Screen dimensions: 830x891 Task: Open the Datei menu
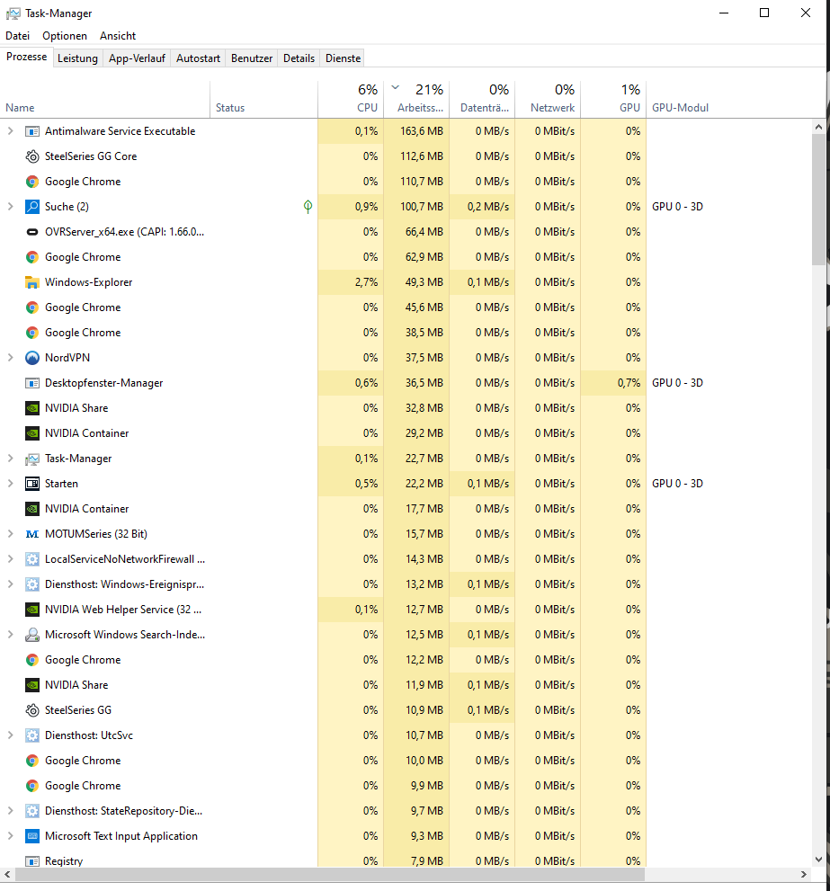click(x=18, y=36)
